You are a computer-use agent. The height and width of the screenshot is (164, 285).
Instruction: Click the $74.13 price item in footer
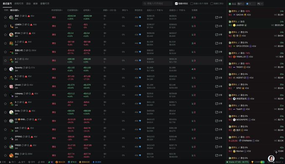[72, 162]
